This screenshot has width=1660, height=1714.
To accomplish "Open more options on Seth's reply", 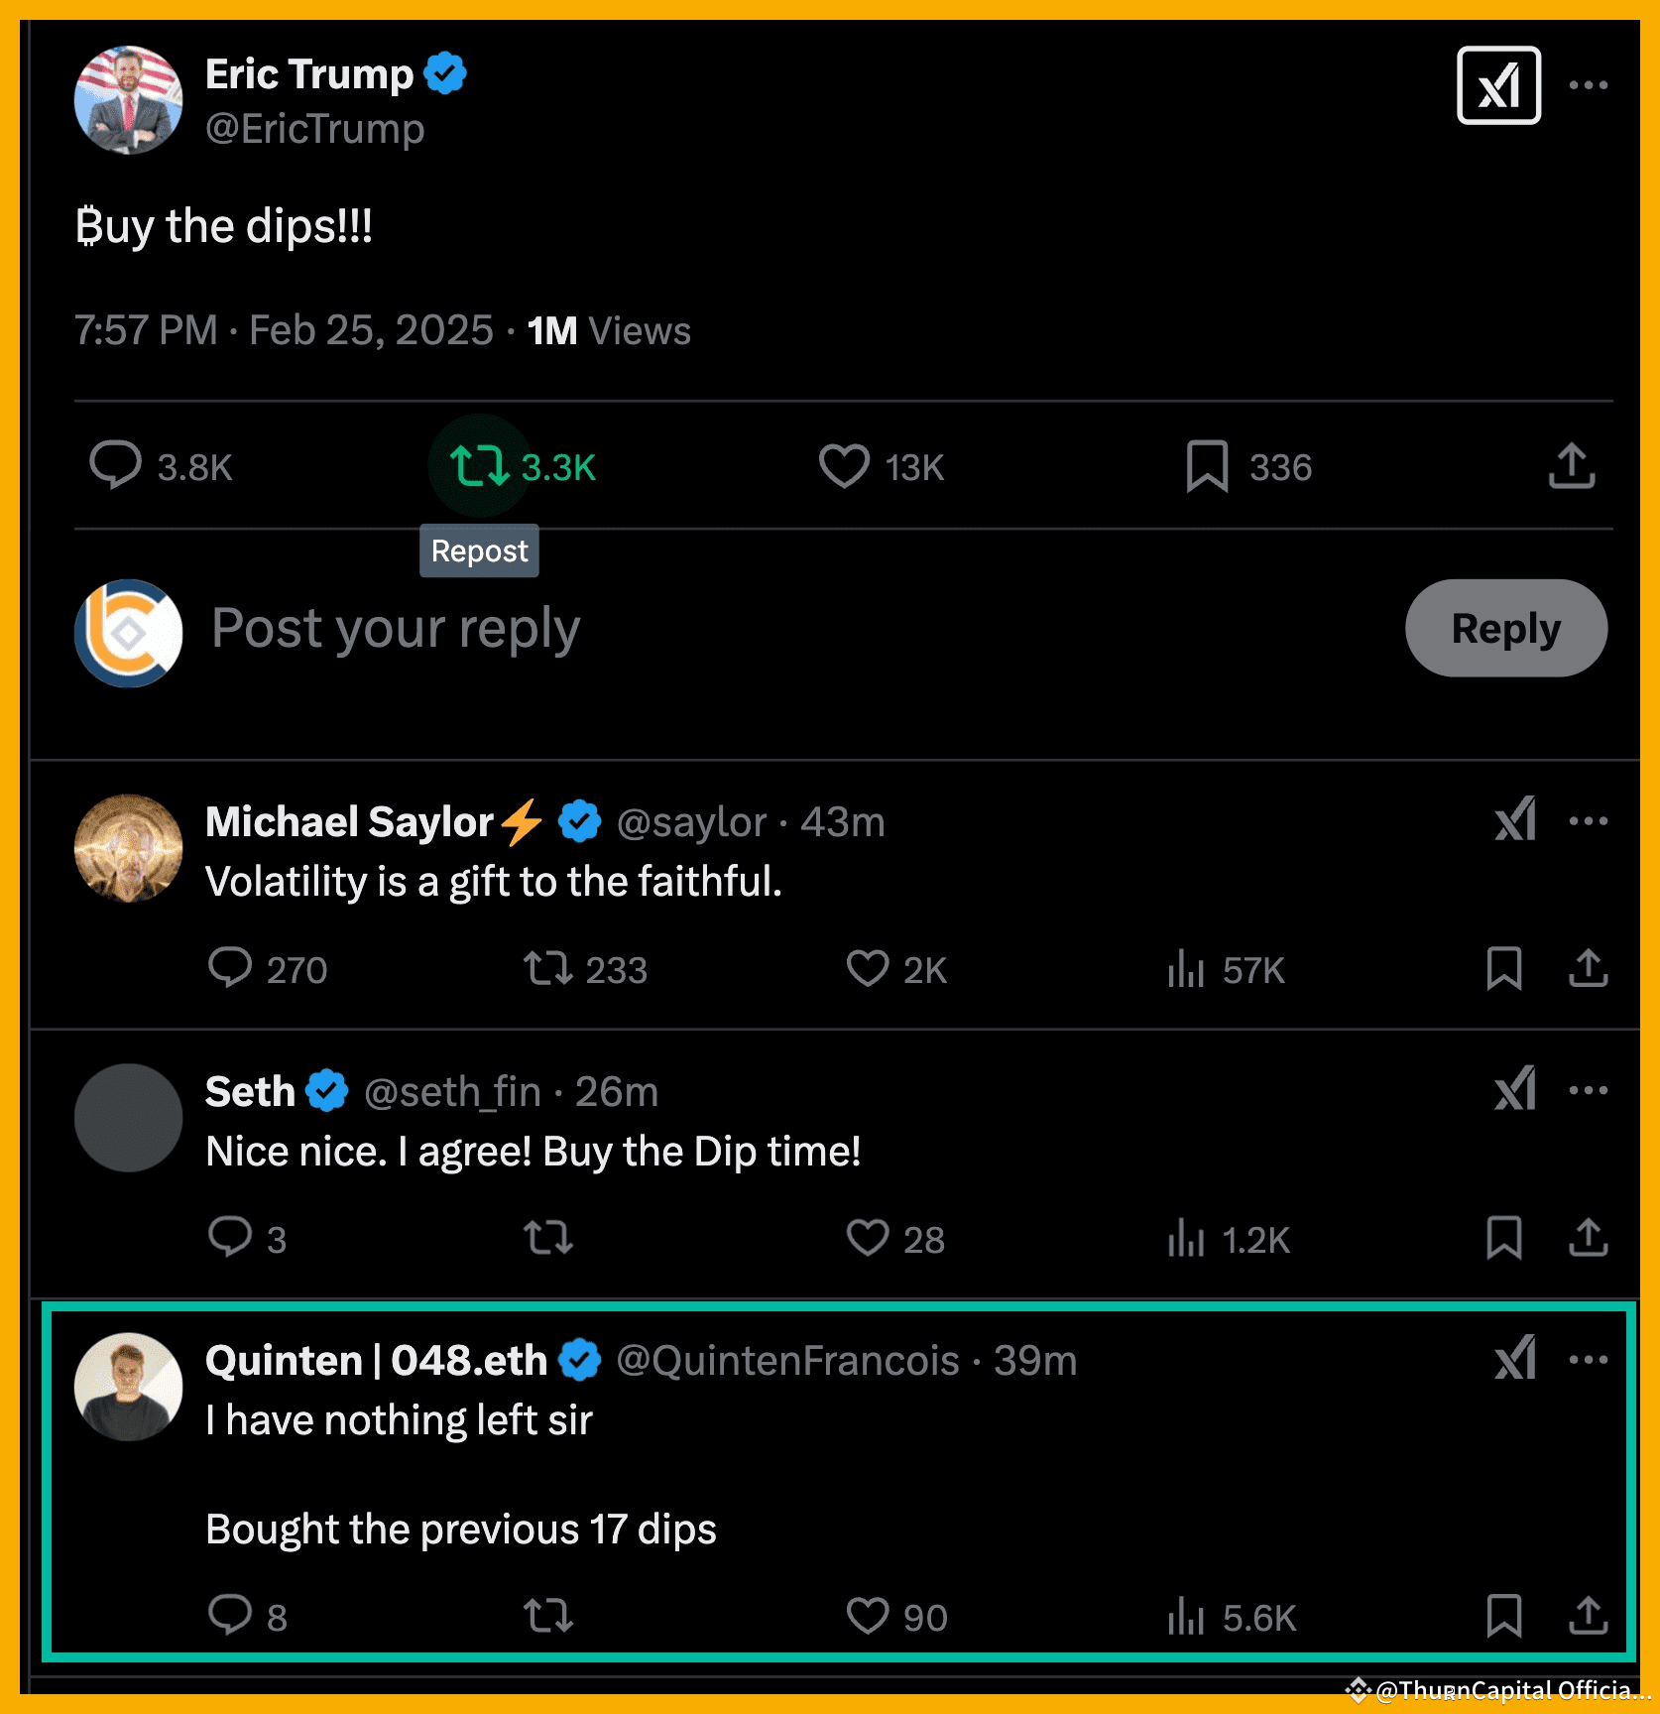I will (x=1588, y=1090).
